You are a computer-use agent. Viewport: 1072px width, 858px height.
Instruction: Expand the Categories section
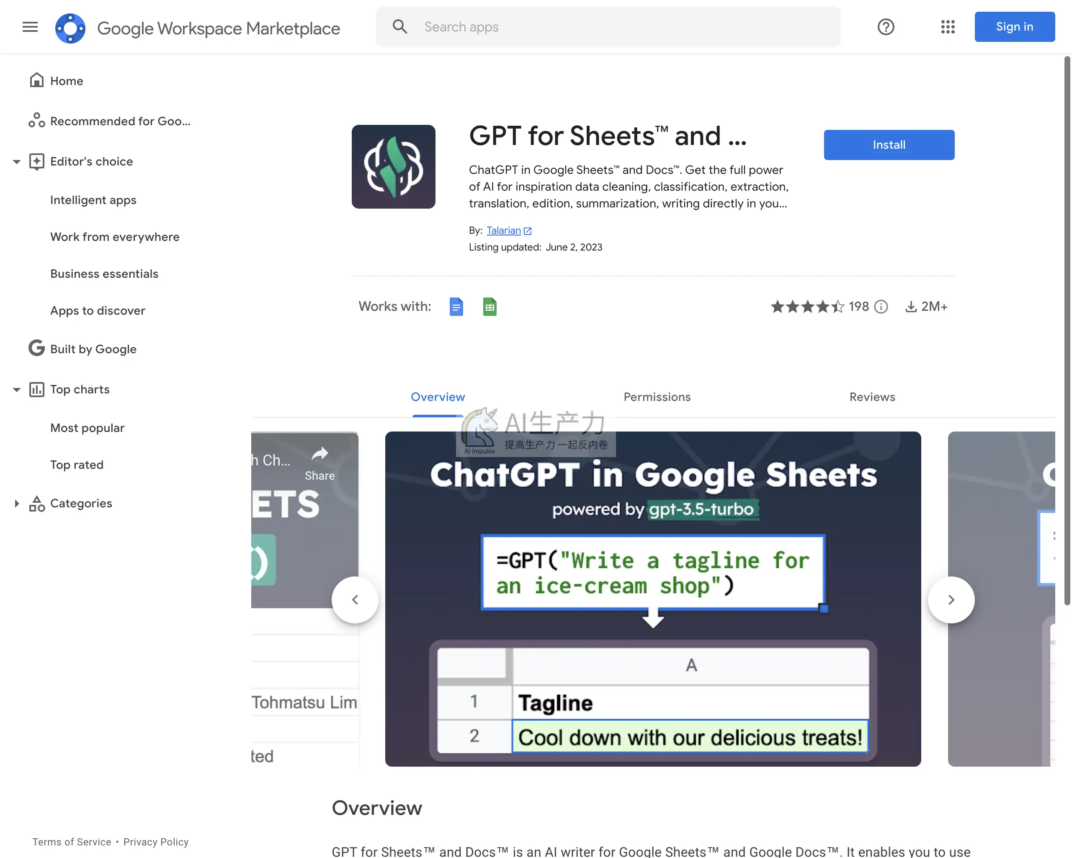16,503
